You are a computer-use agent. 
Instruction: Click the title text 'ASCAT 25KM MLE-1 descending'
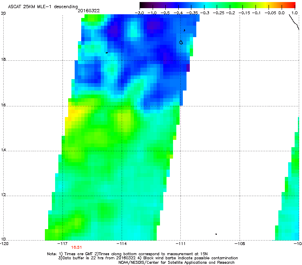coord(43,7)
